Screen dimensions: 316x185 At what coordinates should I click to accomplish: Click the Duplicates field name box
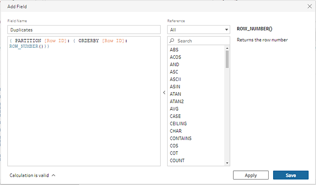coord(84,30)
